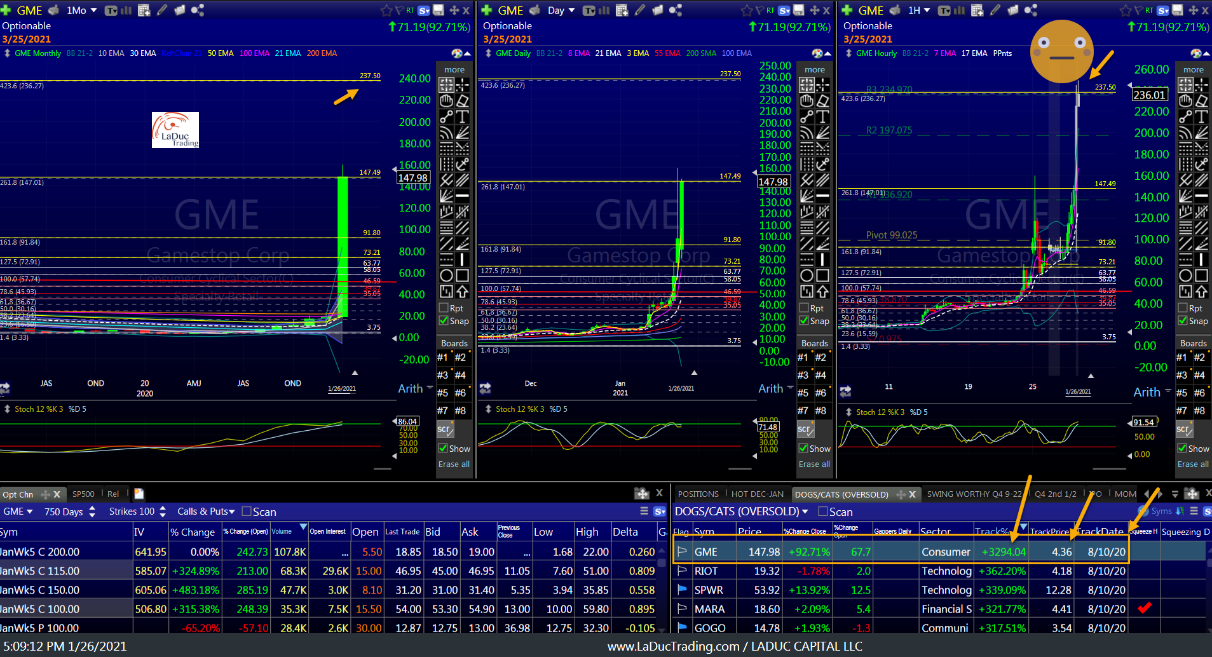This screenshot has width=1212, height=657.
Task: Open the folder icon on Hourly chart toolbar
Action: 1013,10
